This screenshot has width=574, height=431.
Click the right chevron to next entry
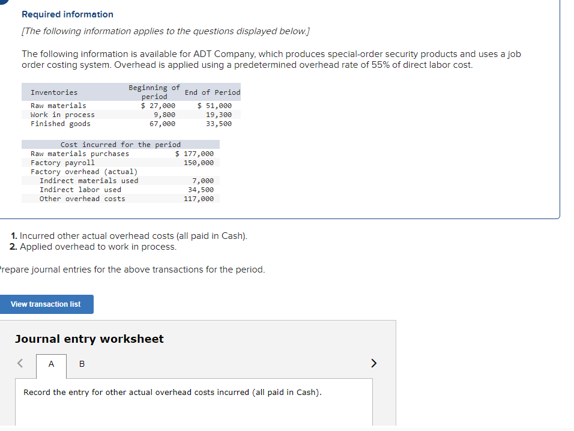(x=373, y=363)
